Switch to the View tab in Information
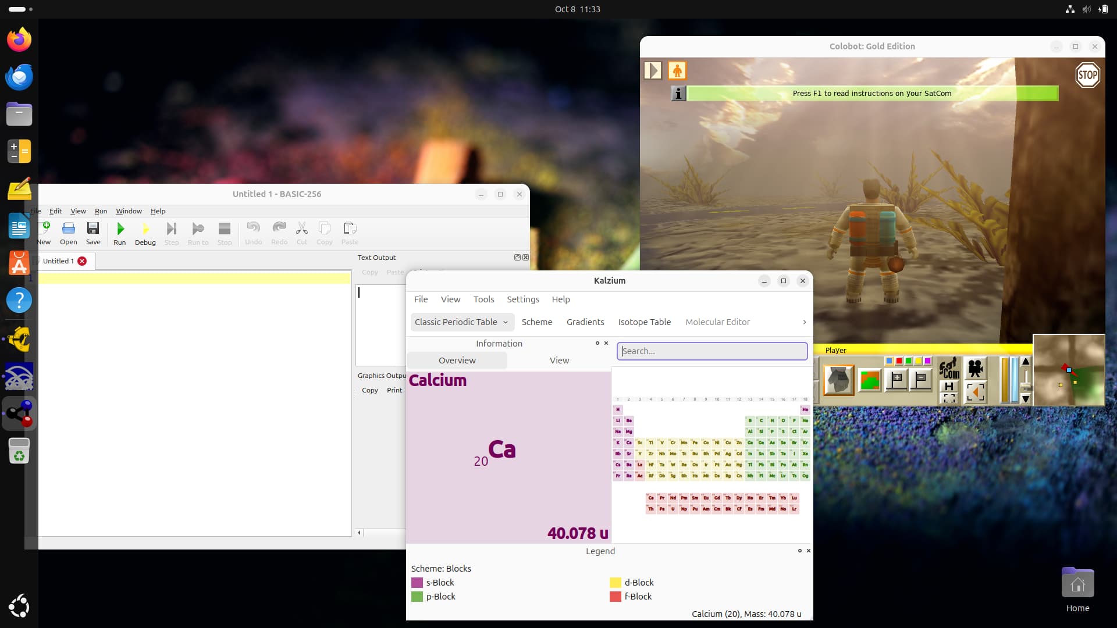Image resolution: width=1117 pixels, height=628 pixels. coord(559,361)
